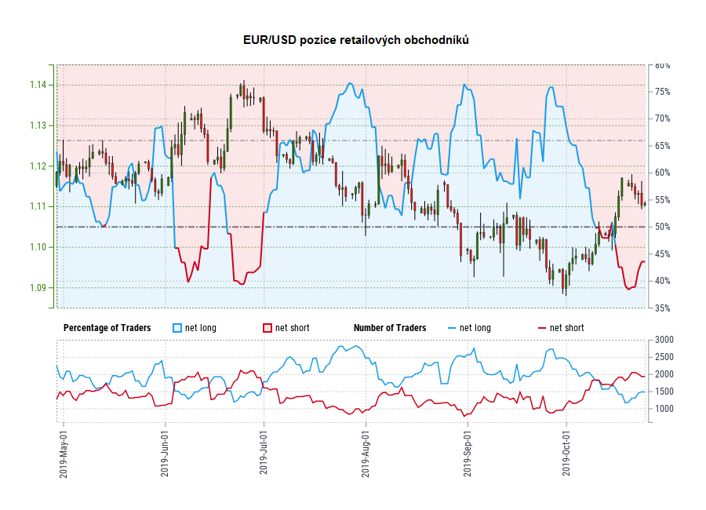Click the 2000 traders axis label
The image size is (706, 510).
[664, 374]
